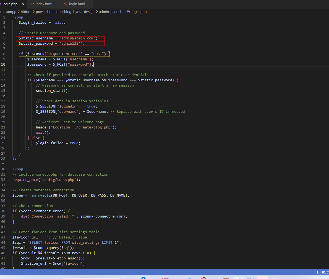Open the xampp breadcrumb folder

[11, 12]
